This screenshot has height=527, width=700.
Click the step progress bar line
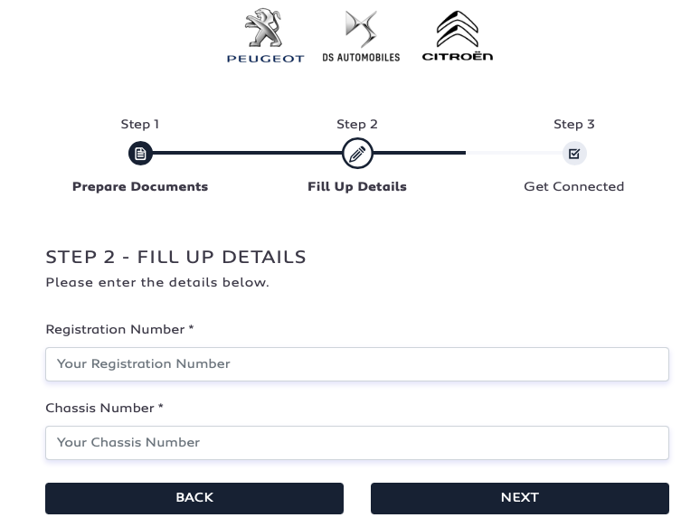coord(246,153)
